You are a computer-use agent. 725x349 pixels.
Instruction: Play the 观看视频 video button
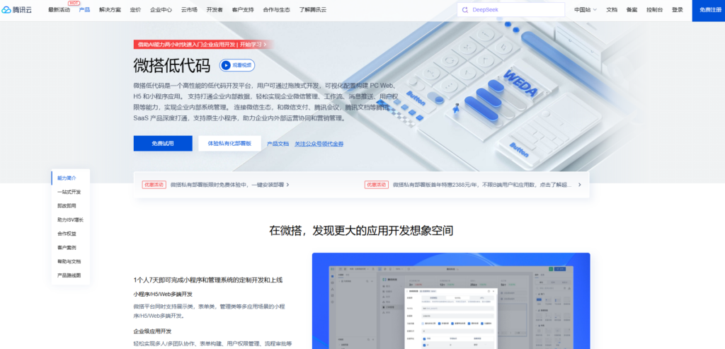237,65
